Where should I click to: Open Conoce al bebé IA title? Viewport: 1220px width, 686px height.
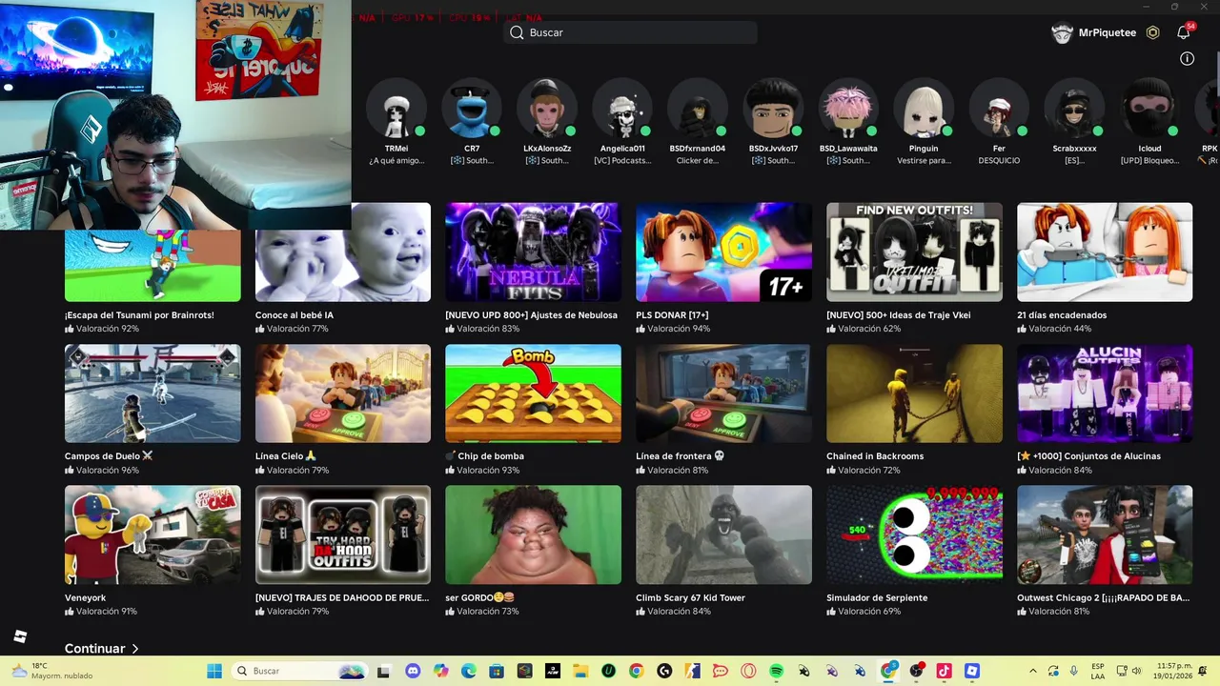pos(295,314)
